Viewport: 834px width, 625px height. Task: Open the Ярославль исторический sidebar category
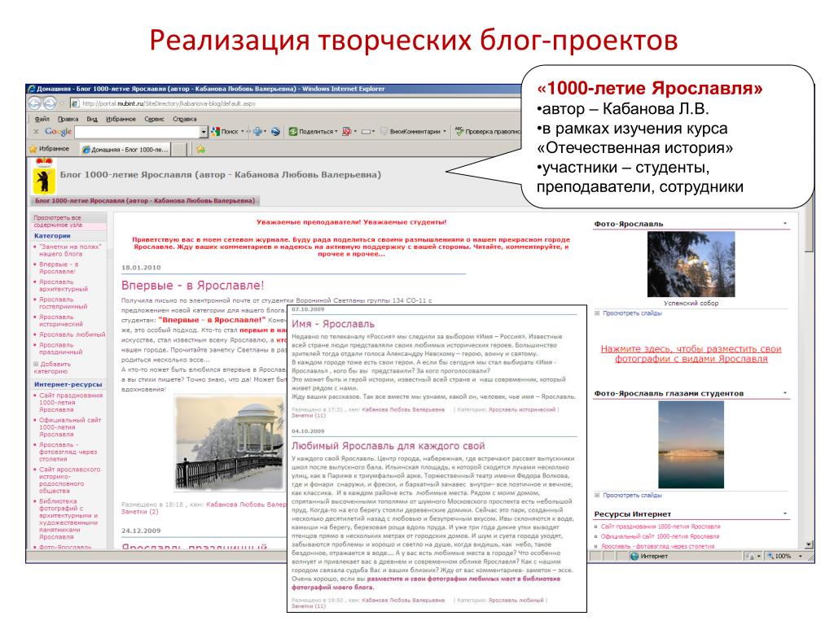pos(60,321)
